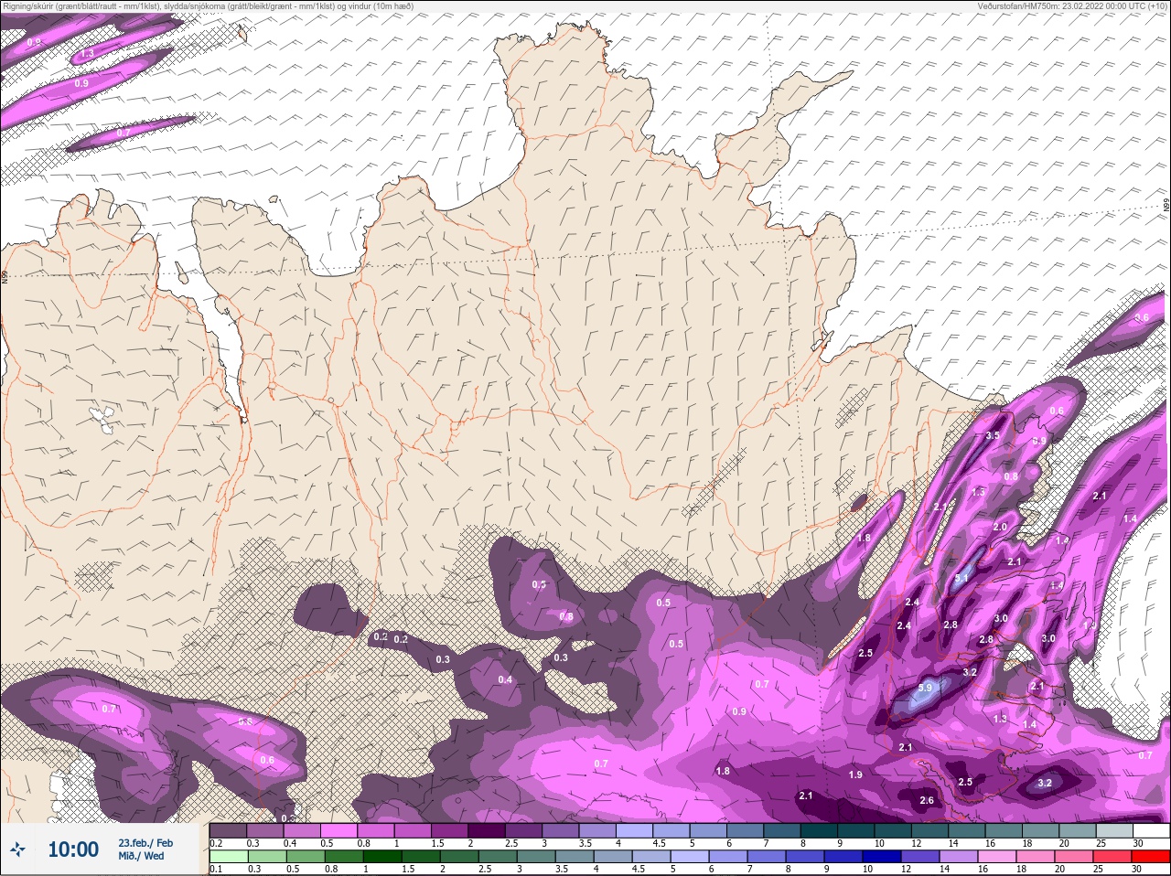Click the 2.0 precipitation value label
Viewport: 1171px width, 876px height.
1000,528
